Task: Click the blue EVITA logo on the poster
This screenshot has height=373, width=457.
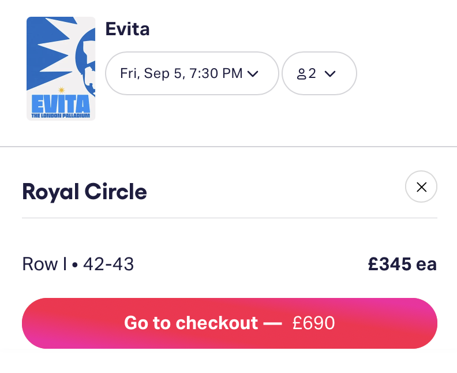Action: (61, 104)
